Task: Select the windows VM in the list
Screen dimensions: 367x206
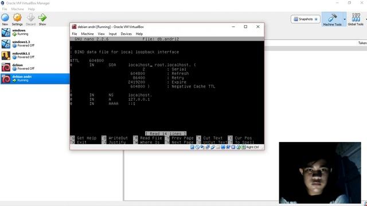Action: [x=35, y=32]
